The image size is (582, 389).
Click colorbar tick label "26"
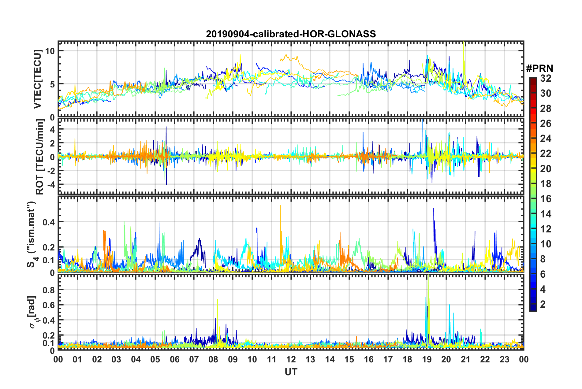click(546, 124)
